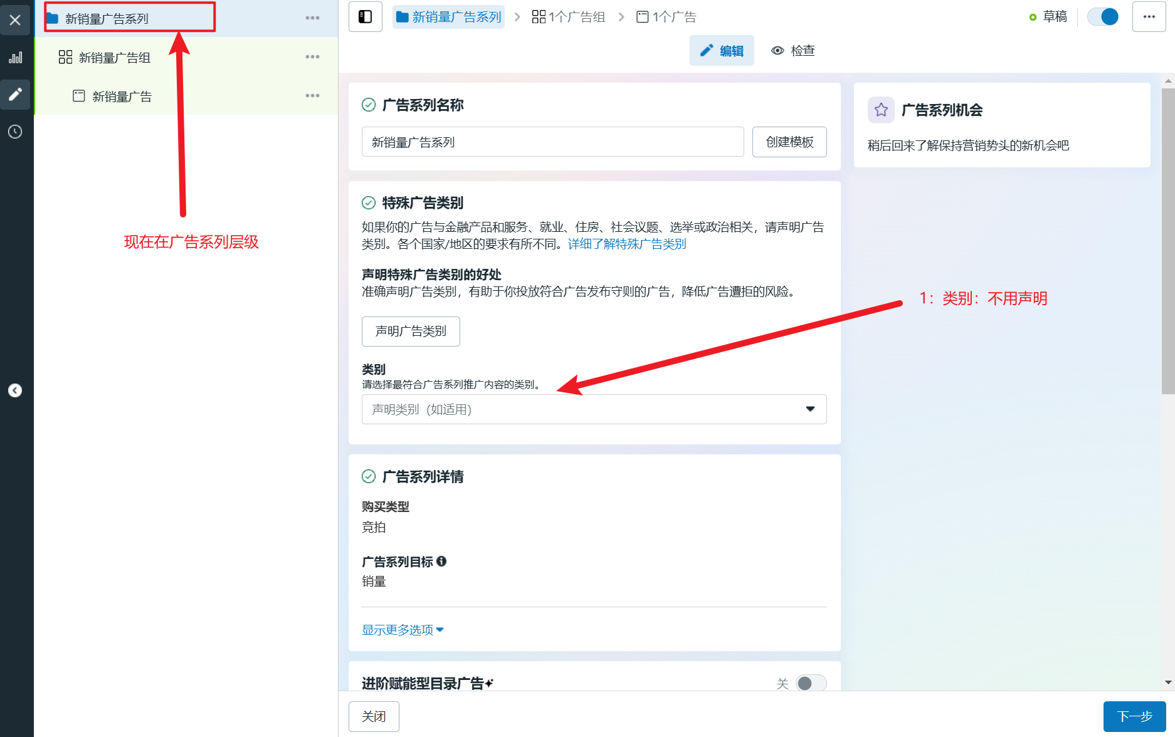Image resolution: width=1175 pixels, height=737 pixels.
Task: Open more options for 新销量广告组
Action: (x=312, y=57)
